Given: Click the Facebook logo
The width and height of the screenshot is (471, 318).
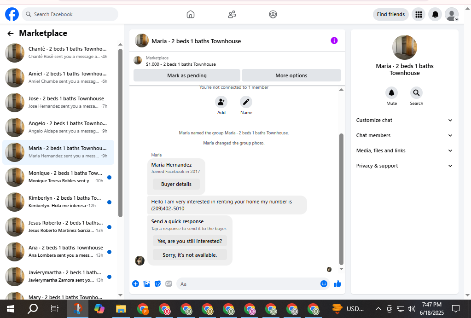Looking at the screenshot, I should [x=12, y=14].
